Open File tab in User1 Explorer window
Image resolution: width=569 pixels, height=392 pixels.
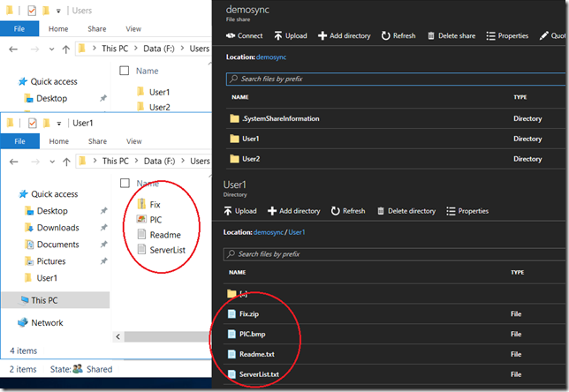click(x=19, y=141)
